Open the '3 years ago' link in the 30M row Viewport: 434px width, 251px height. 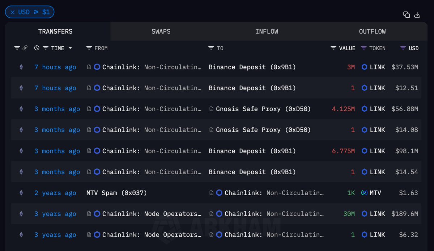point(55,214)
